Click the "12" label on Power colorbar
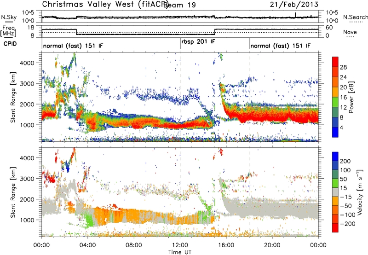Image resolution: width=368 pixels, height=255 pixels. coord(343,108)
